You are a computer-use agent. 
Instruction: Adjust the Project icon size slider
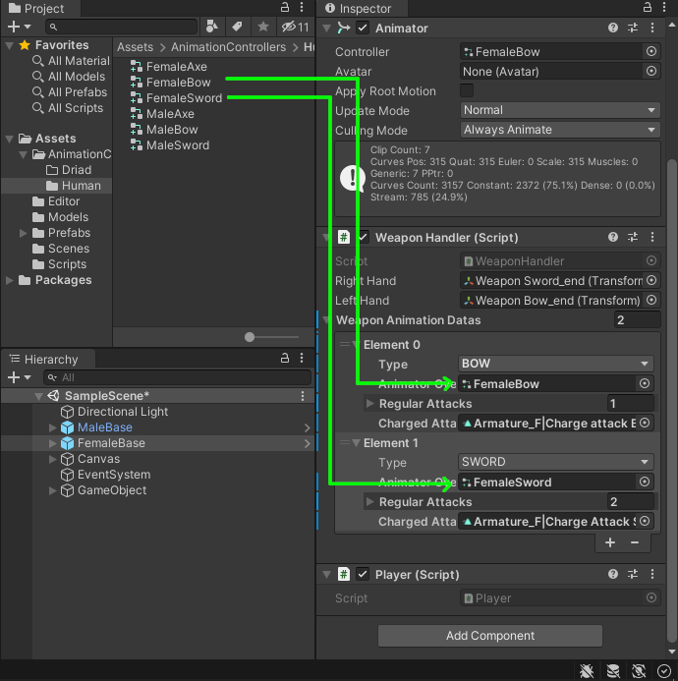point(250,337)
